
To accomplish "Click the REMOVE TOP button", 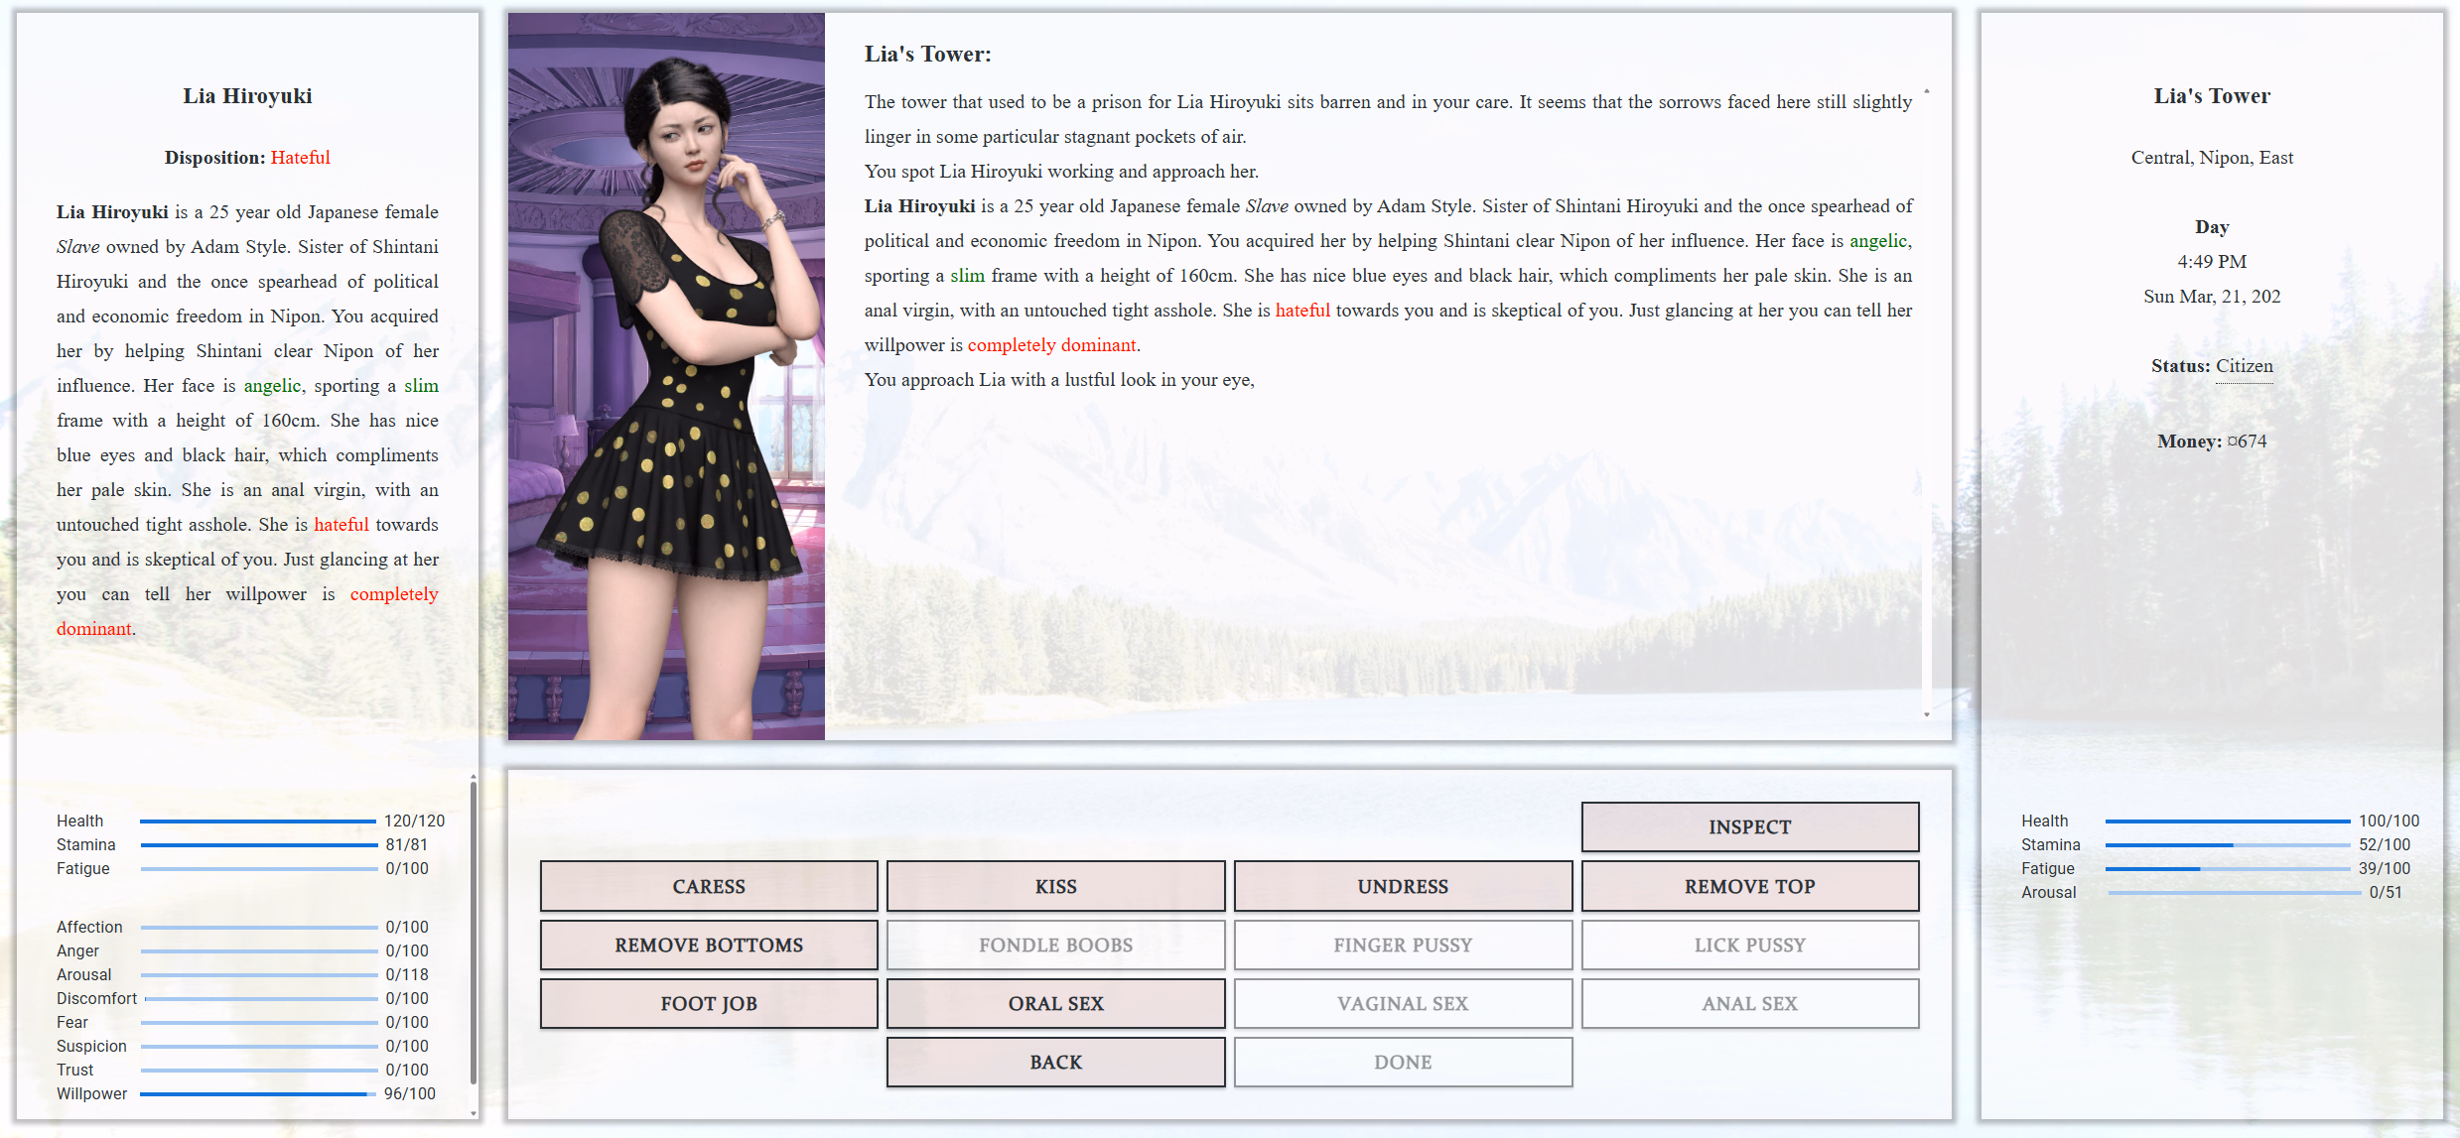I will [x=1749, y=886].
